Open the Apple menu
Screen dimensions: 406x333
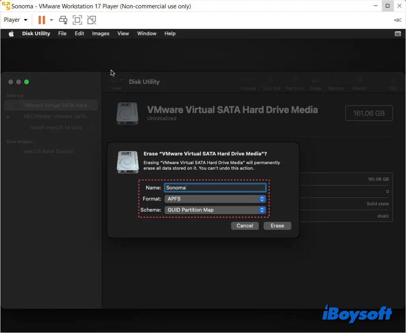coord(11,34)
